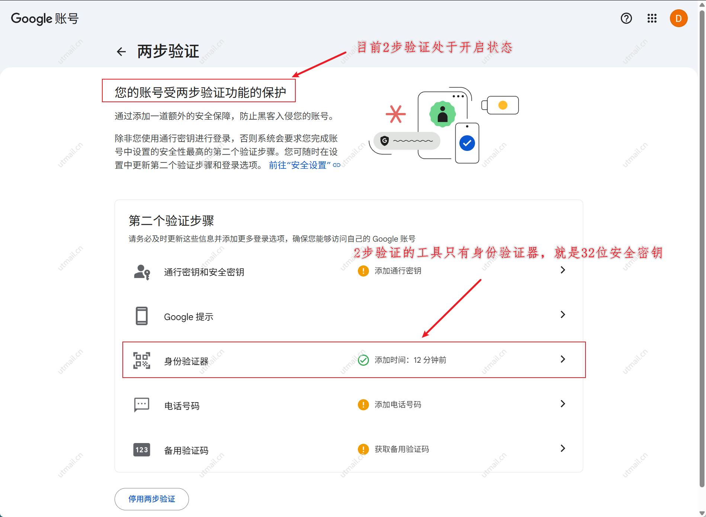
Task: Open the account avatar labeled D
Action: point(678,18)
